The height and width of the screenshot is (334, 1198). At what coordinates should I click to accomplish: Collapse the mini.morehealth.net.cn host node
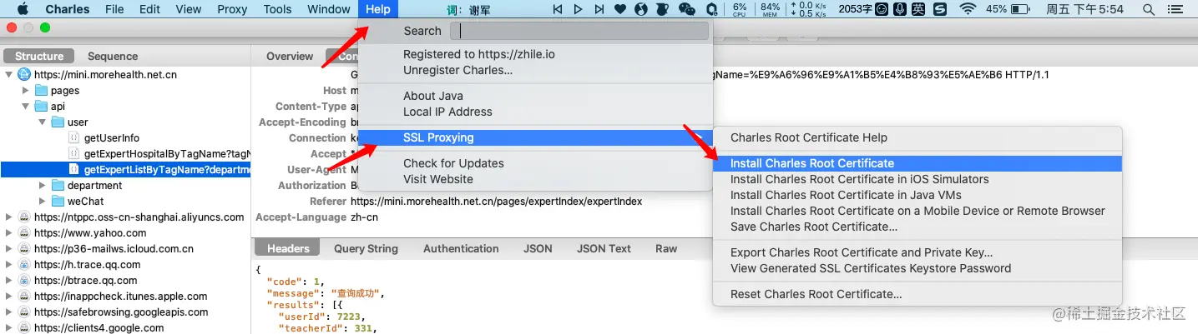tap(9, 74)
